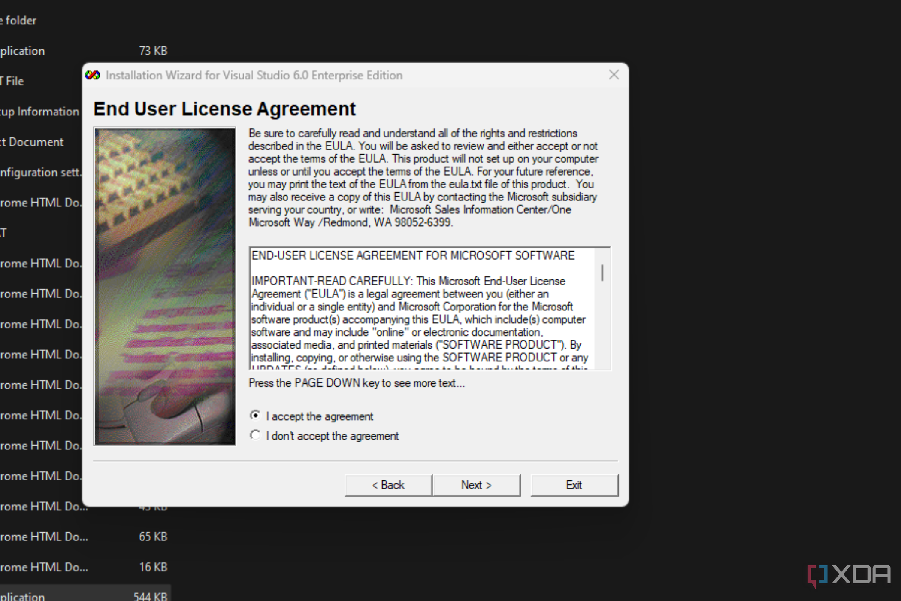Click the close button on installer dialog

coord(614,74)
